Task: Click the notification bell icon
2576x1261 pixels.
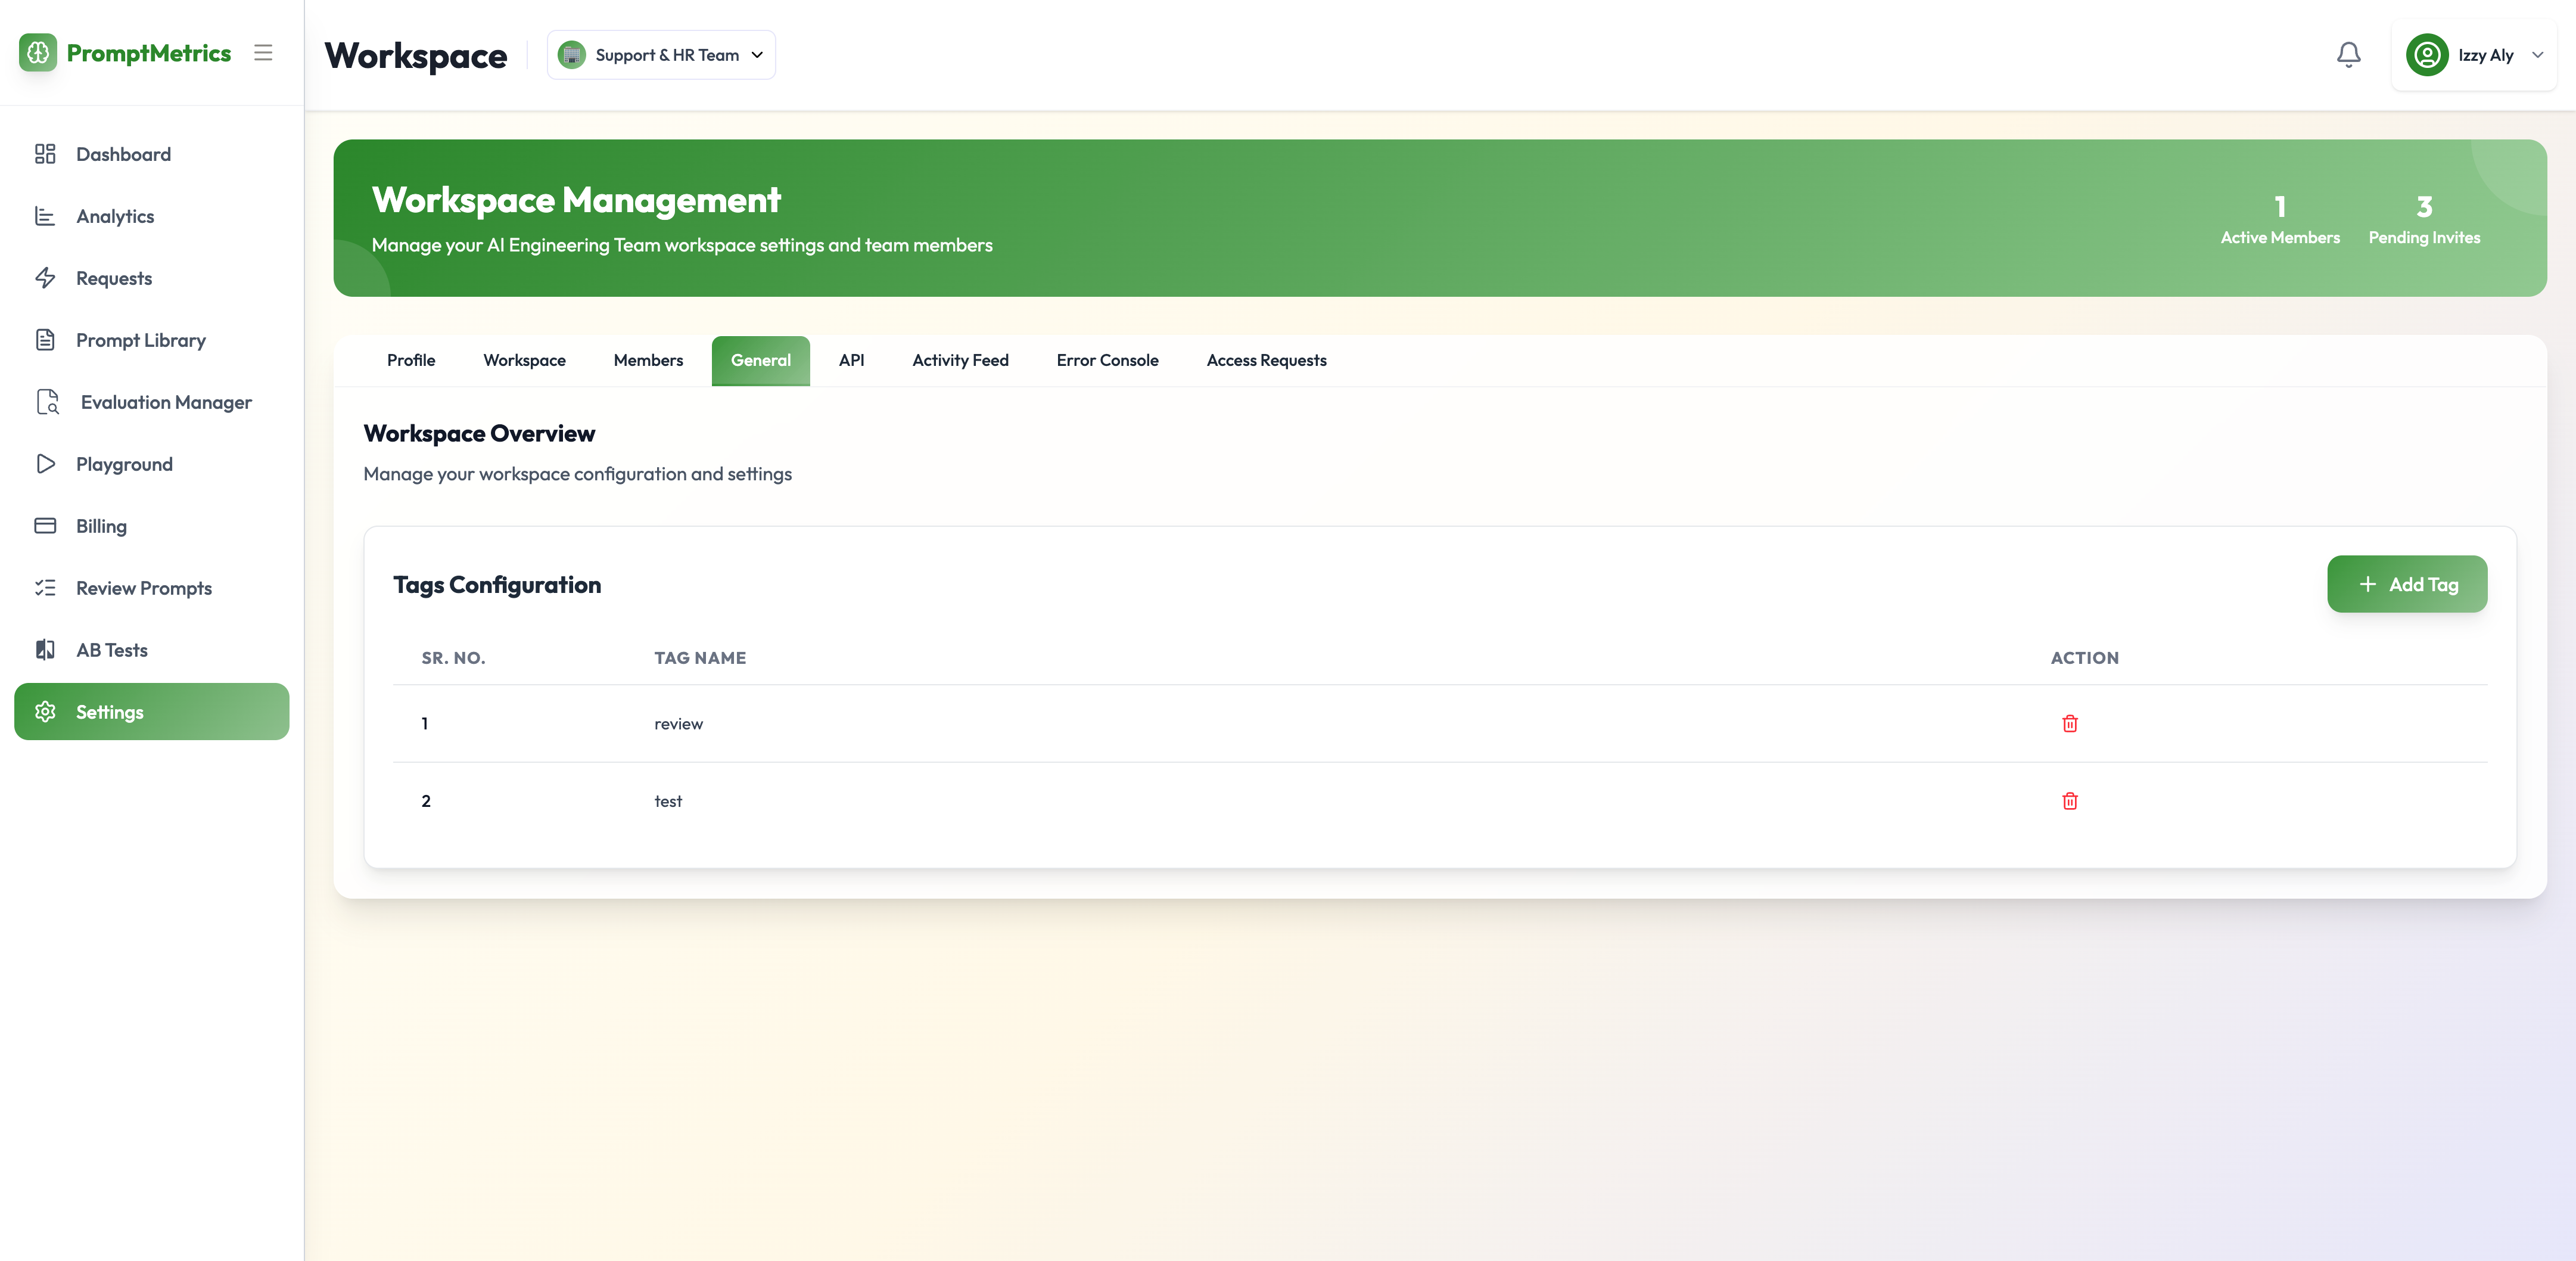Action: click(x=2348, y=55)
